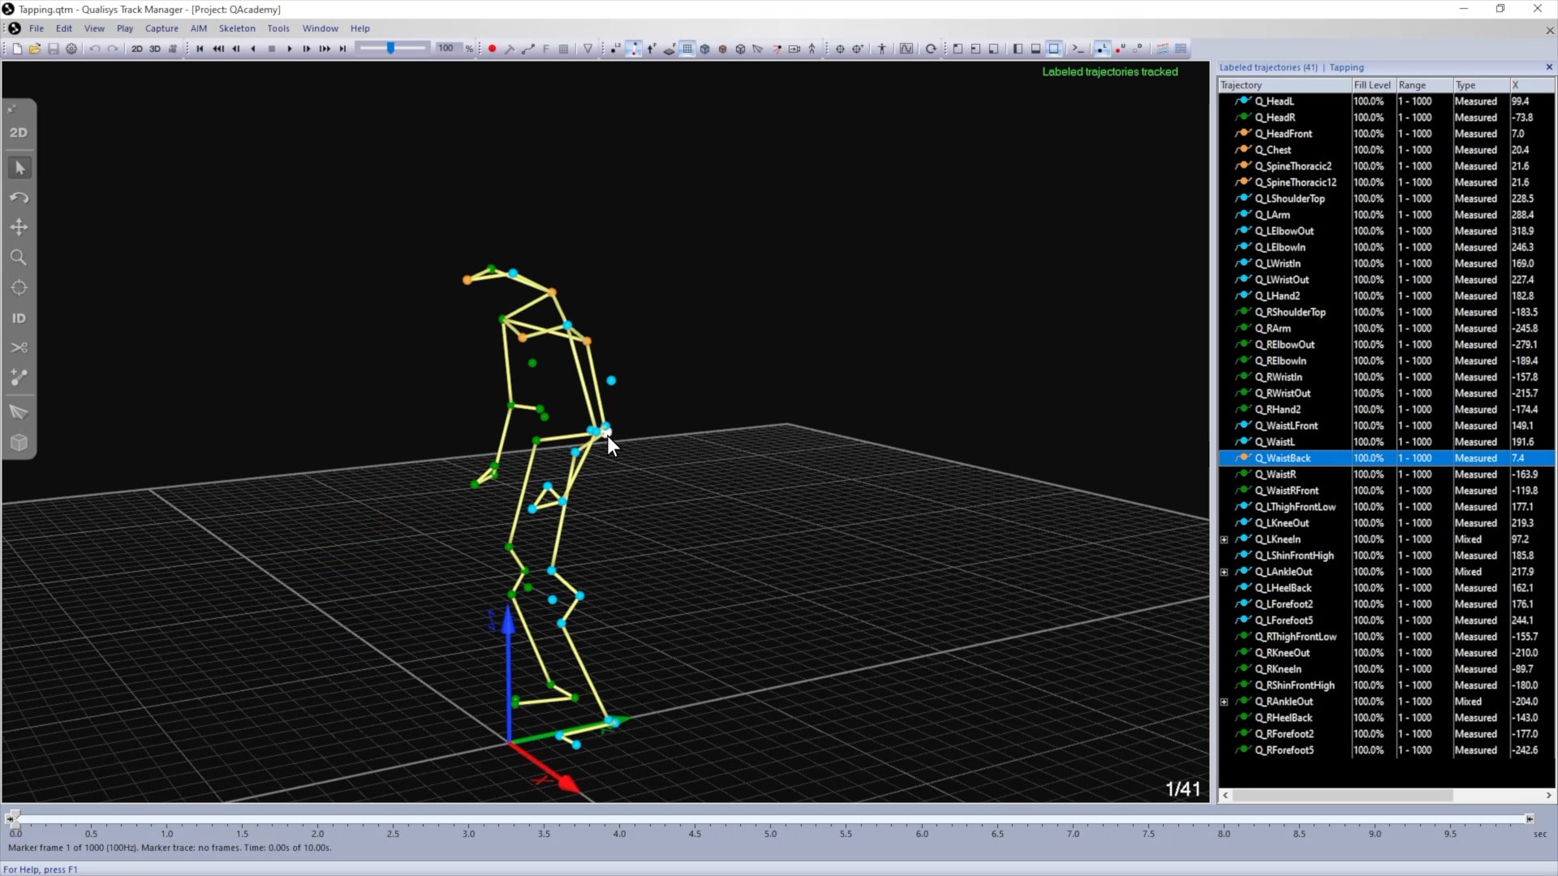Show unidentified trajectories window icon

[x=1120, y=49]
